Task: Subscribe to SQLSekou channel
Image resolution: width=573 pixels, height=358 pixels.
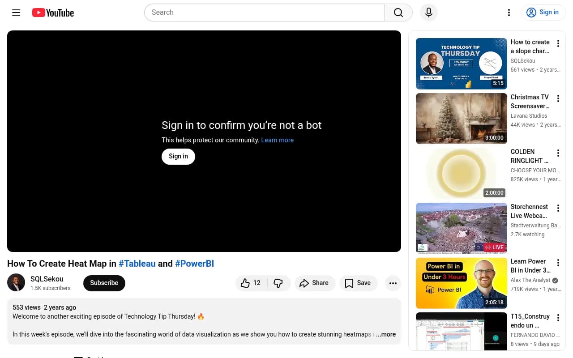Action: [104, 283]
